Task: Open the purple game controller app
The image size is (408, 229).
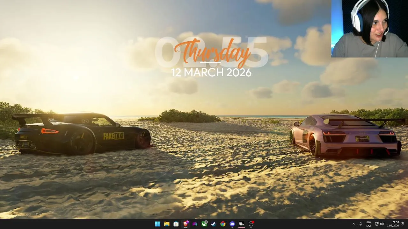Action: (195, 224)
